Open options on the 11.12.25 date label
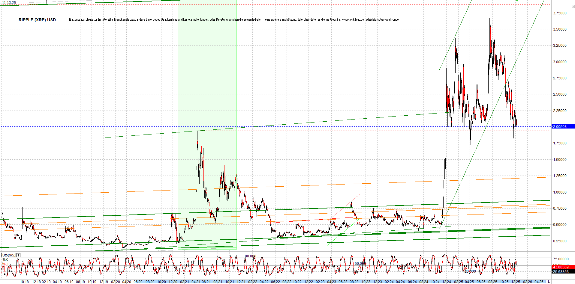This screenshot has width=575, height=284. [9, 2]
